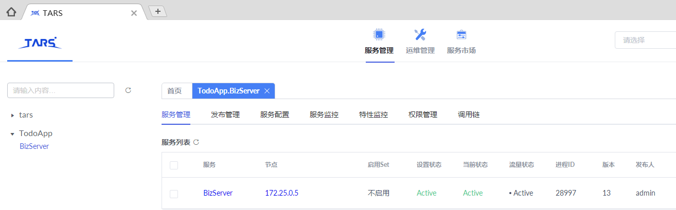Viewport: 676px width, 210px height.
Task: Click the 服务管理 chip icon
Action: [x=379, y=34]
